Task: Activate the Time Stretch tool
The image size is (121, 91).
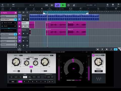Action: tap(71, 9)
